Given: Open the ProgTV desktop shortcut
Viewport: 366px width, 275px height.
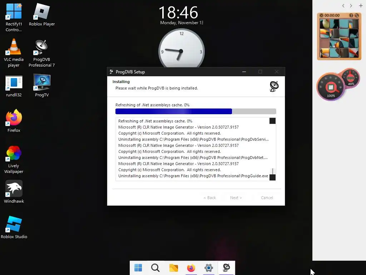Looking at the screenshot, I should (x=42, y=85).
